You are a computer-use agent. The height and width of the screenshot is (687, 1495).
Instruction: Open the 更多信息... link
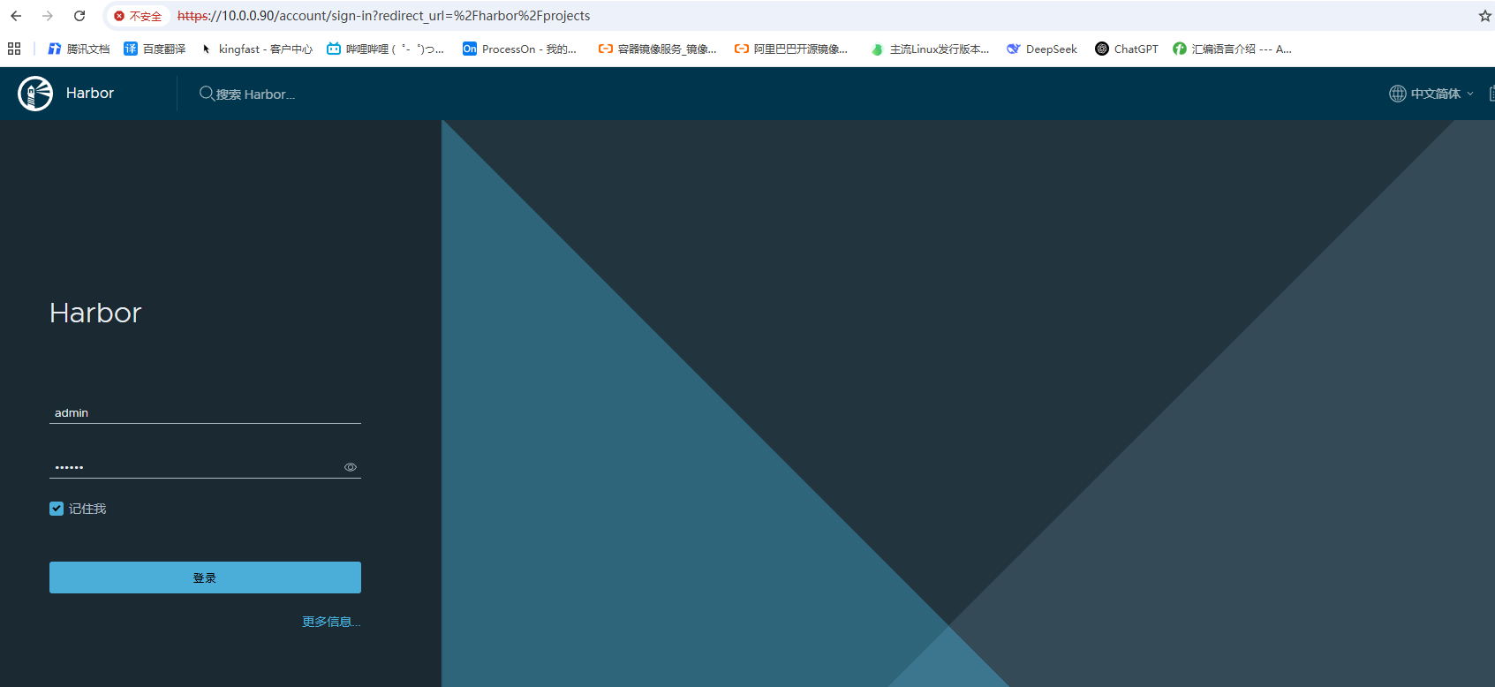(x=331, y=622)
